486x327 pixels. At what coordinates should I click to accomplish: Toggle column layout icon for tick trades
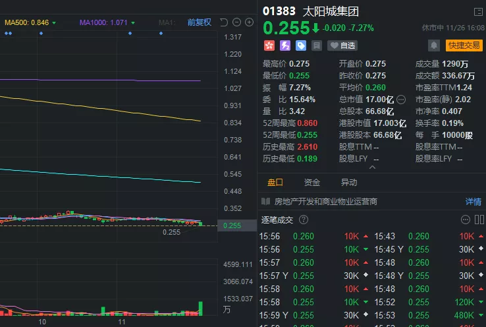[x=479, y=220]
